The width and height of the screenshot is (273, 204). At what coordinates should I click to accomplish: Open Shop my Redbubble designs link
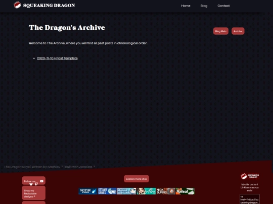click(33, 193)
